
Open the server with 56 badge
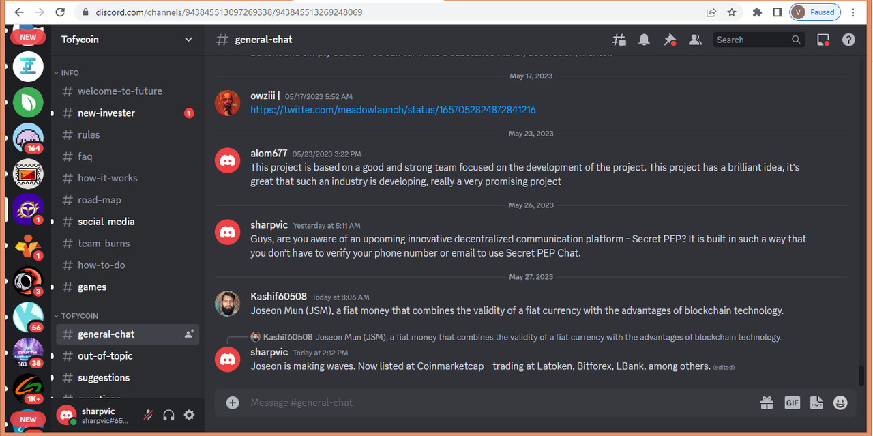pos(28,317)
